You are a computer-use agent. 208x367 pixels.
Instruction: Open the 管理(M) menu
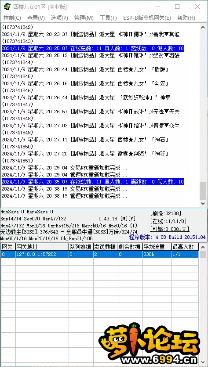click(84, 18)
